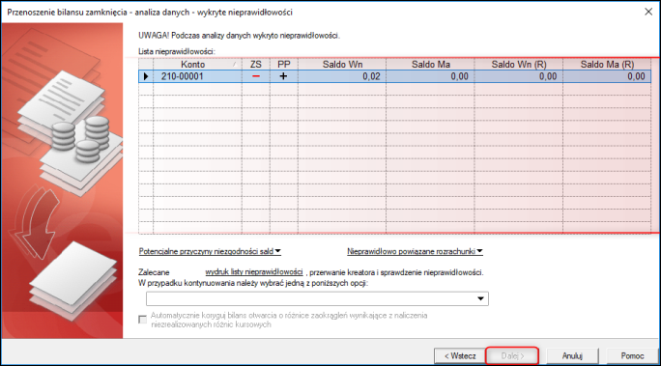Cancel the wizard with Anuluj

572,356
